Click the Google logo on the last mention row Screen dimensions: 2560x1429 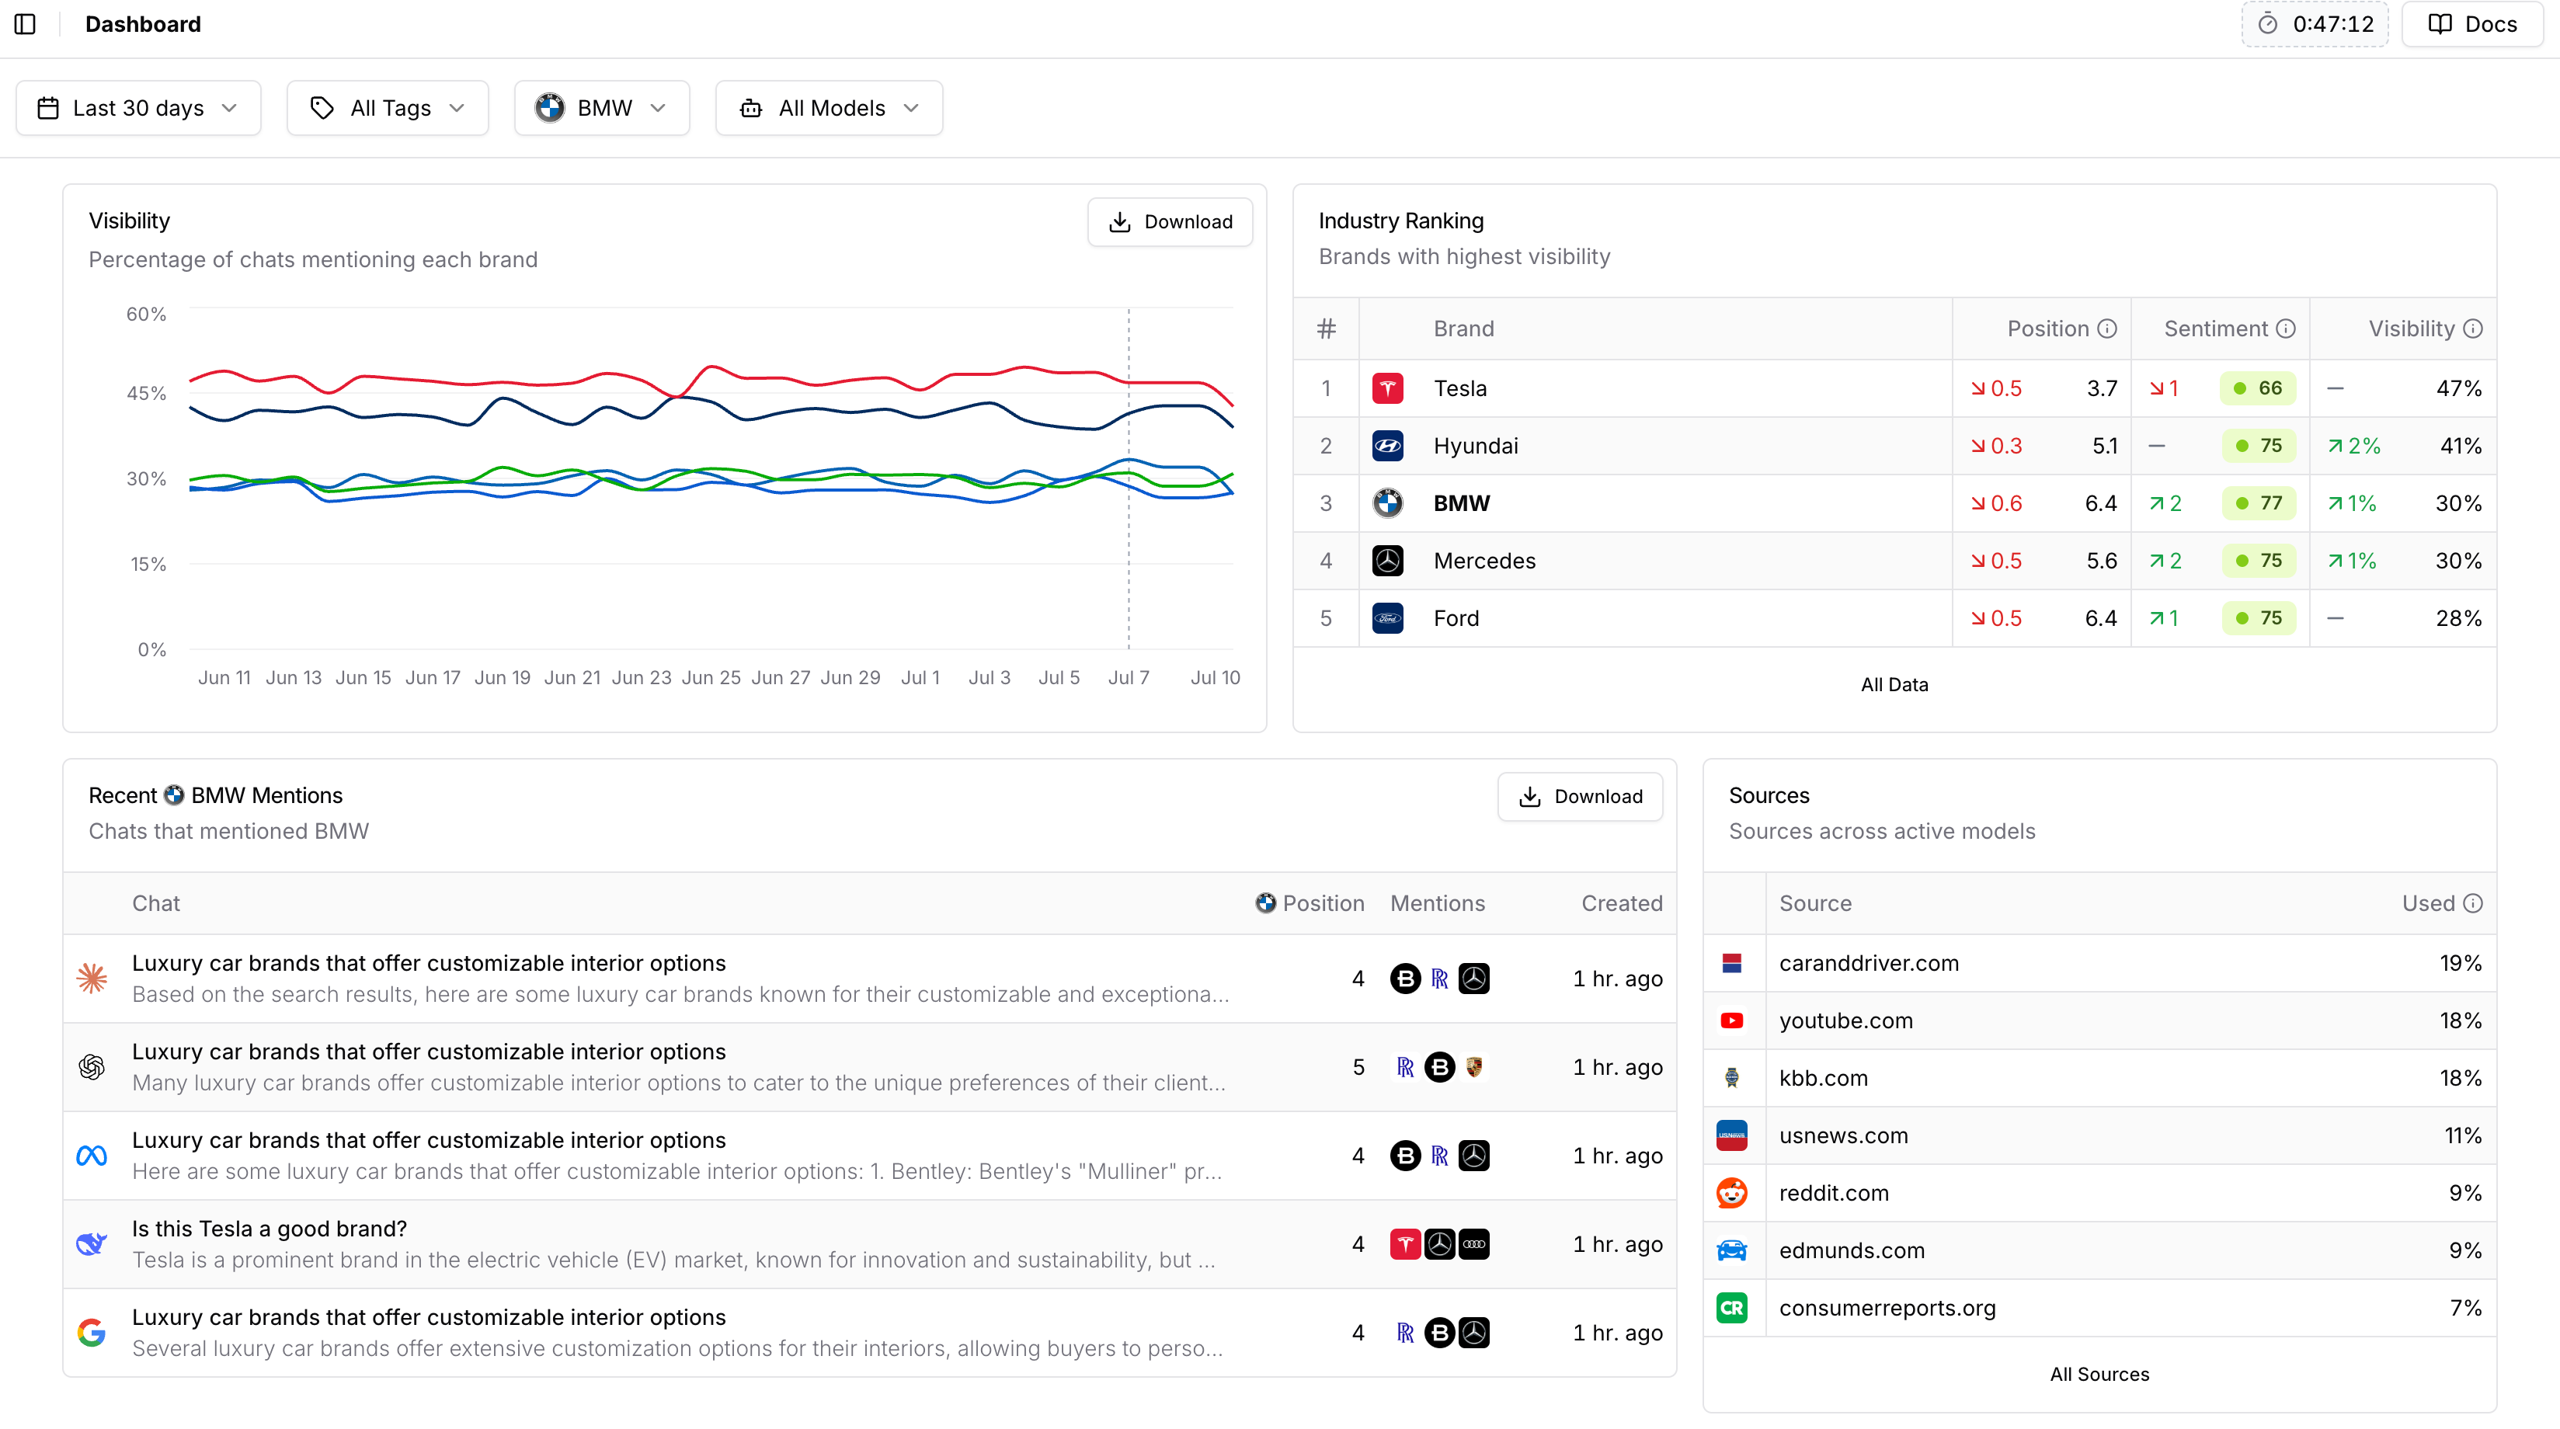pyautogui.click(x=92, y=1333)
